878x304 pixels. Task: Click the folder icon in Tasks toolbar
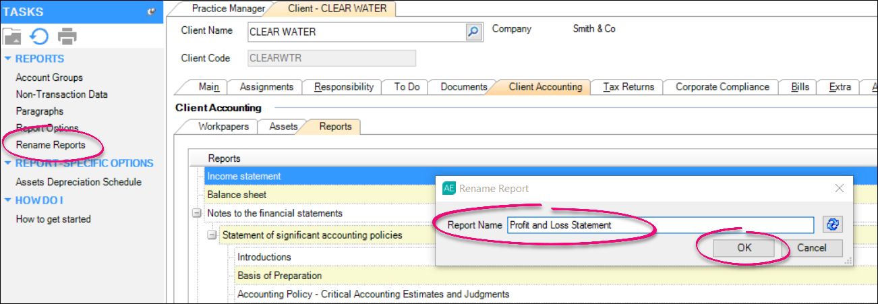pos(12,36)
